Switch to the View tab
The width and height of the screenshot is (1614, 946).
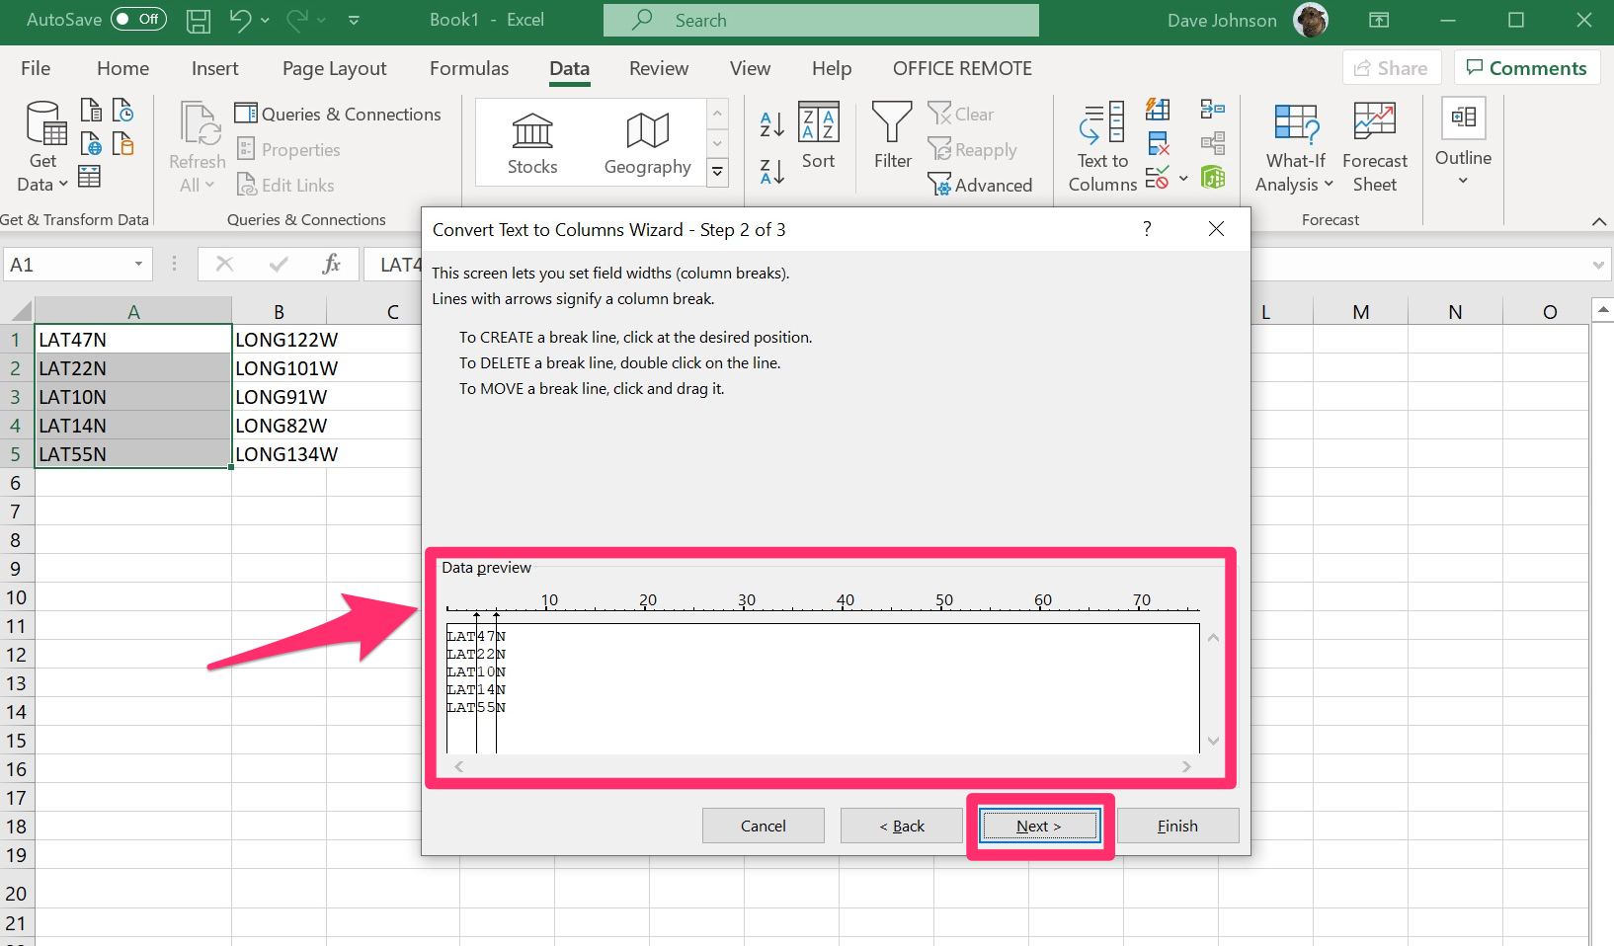pos(750,68)
